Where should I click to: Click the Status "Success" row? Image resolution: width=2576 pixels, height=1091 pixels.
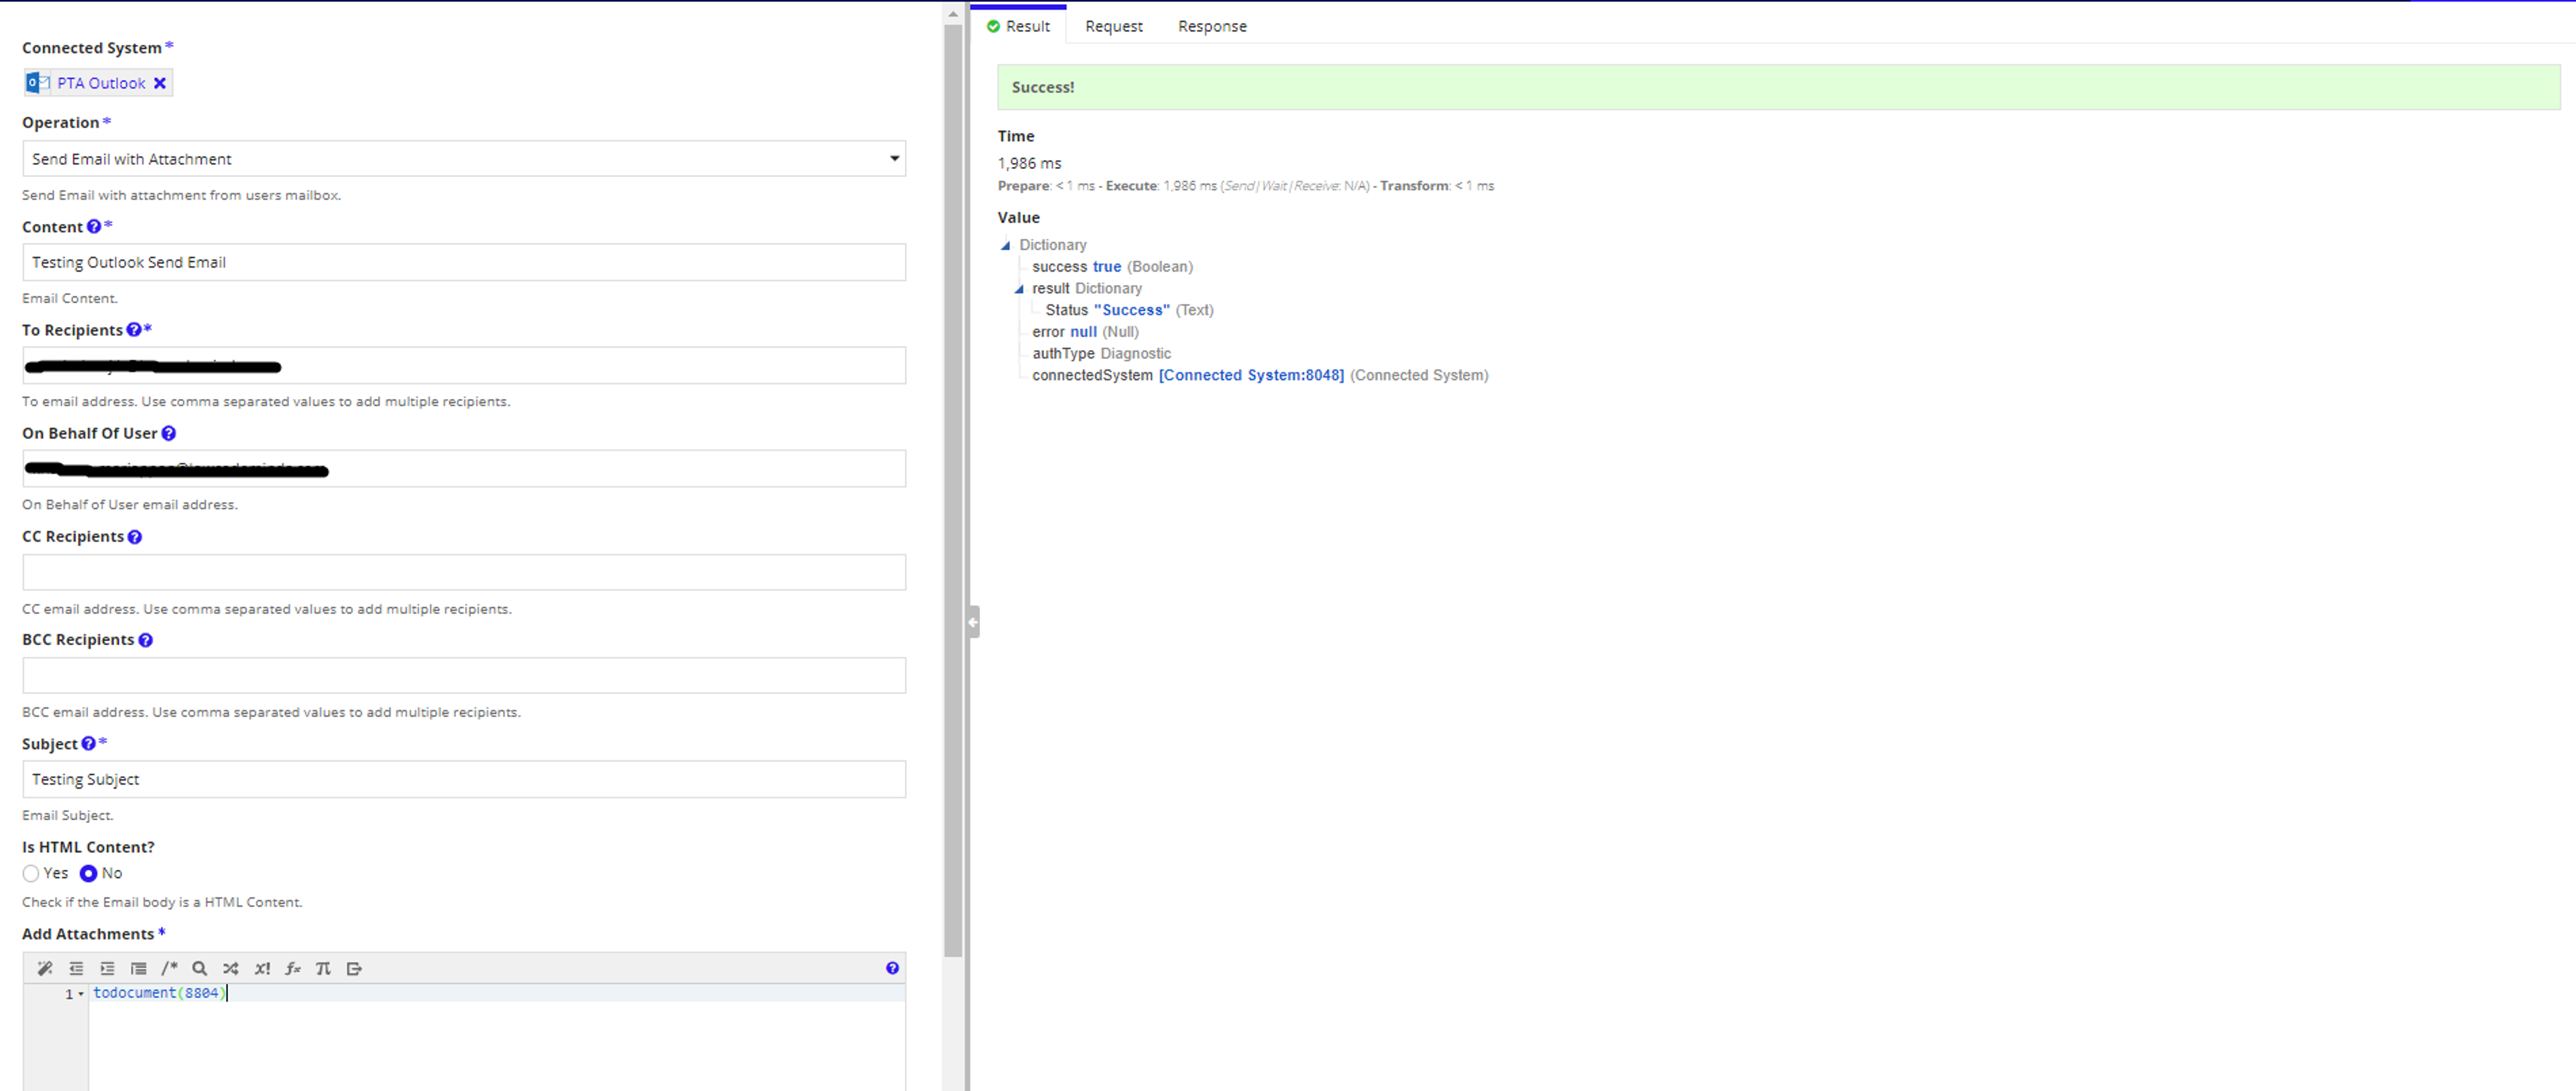pos(1129,310)
